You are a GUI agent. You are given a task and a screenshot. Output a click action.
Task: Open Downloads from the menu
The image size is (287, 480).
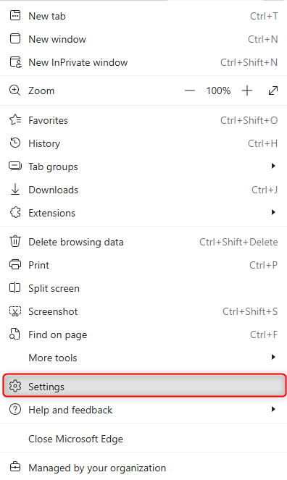[143, 190]
